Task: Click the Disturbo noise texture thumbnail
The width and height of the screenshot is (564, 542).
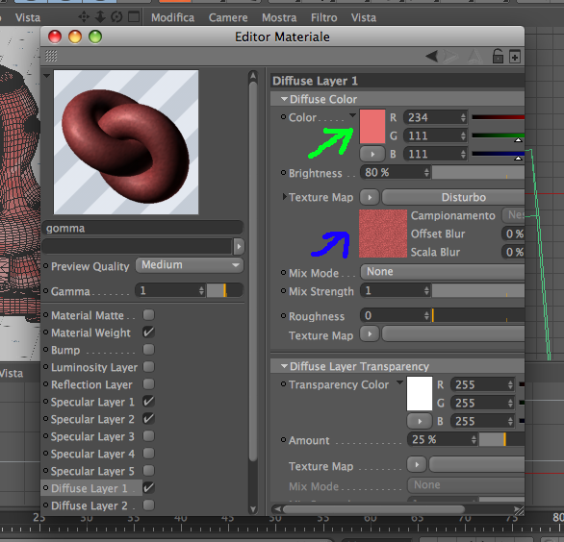Action: 383,234
